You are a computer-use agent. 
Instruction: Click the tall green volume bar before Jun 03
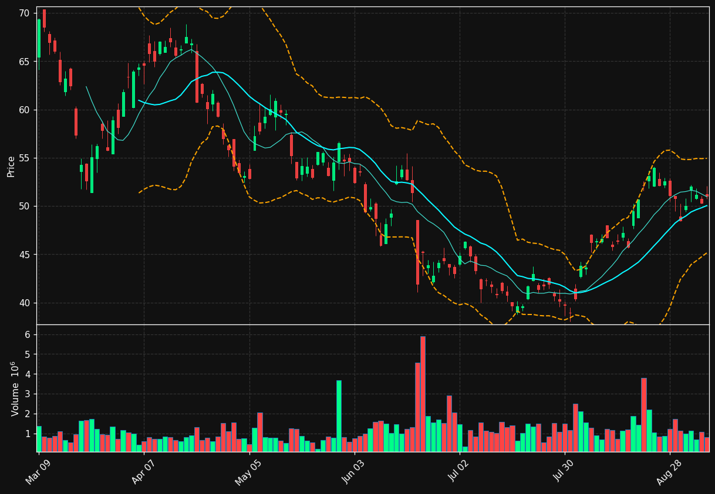pos(339,416)
